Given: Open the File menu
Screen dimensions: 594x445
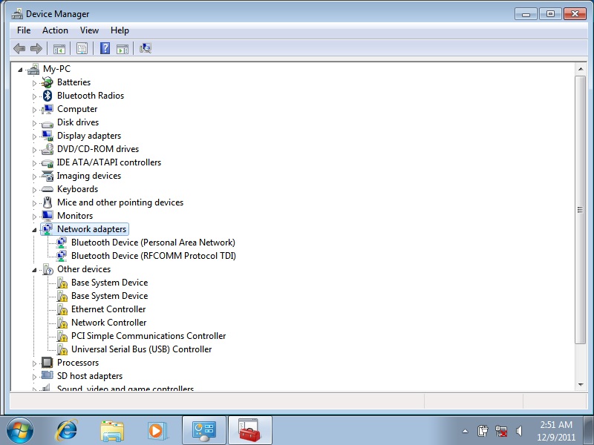Looking at the screenshot, I should [24, 30].
